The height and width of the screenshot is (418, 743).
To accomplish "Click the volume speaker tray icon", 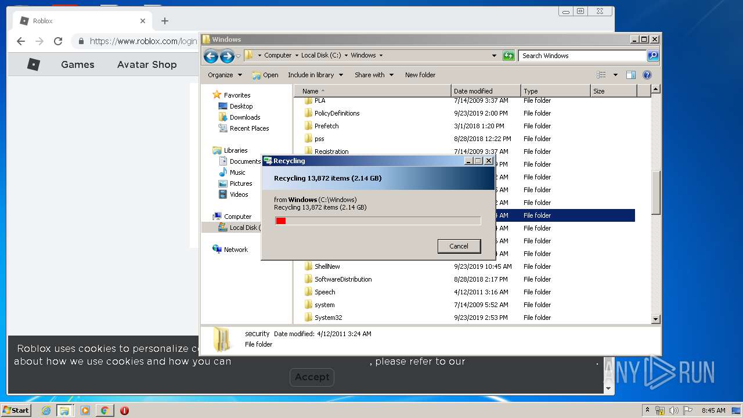I will tap(674, 410).
